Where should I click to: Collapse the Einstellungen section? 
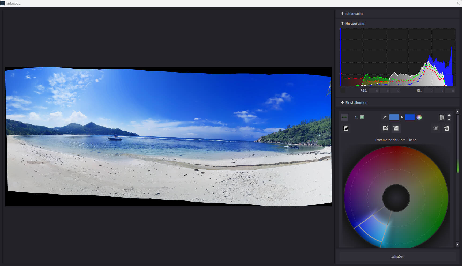[356, 102]
